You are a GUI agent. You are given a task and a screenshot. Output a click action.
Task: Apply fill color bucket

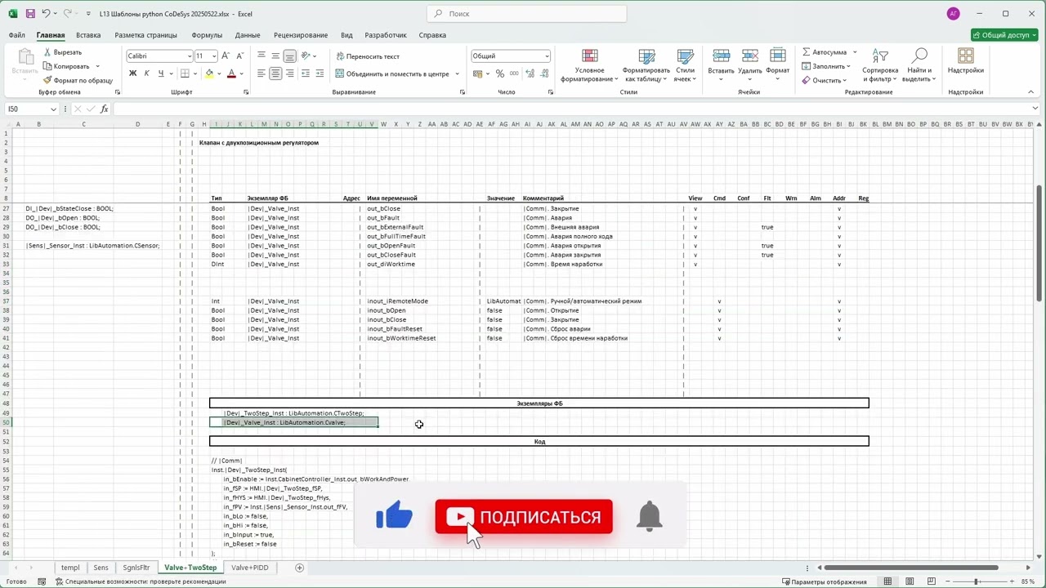coord(209,73)
